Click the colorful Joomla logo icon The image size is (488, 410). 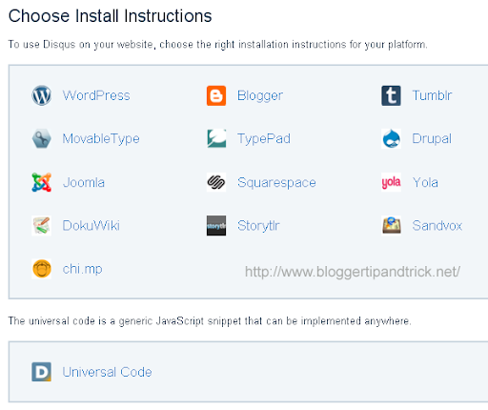point(41,182)
